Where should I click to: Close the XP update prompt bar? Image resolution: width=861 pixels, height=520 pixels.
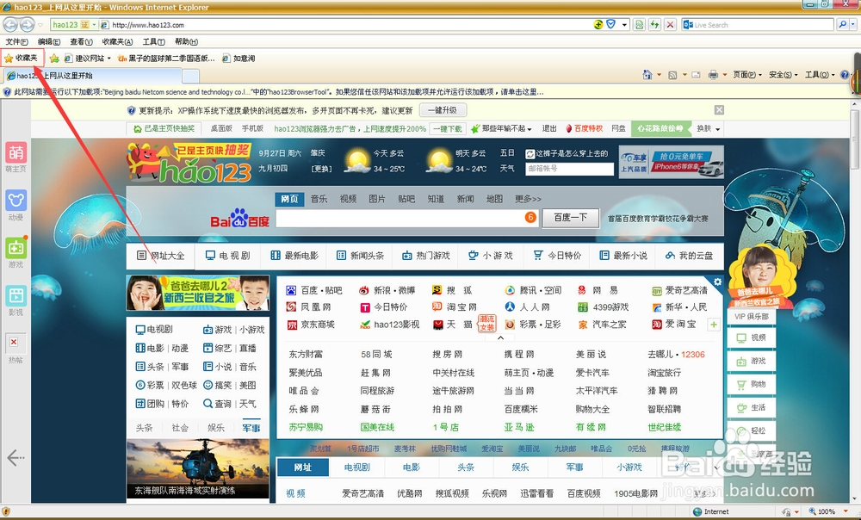(719, 110)
